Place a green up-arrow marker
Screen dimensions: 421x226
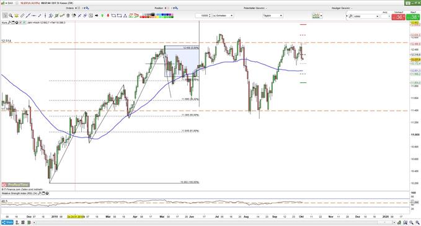pyautogui.click(x=102, y=15)
